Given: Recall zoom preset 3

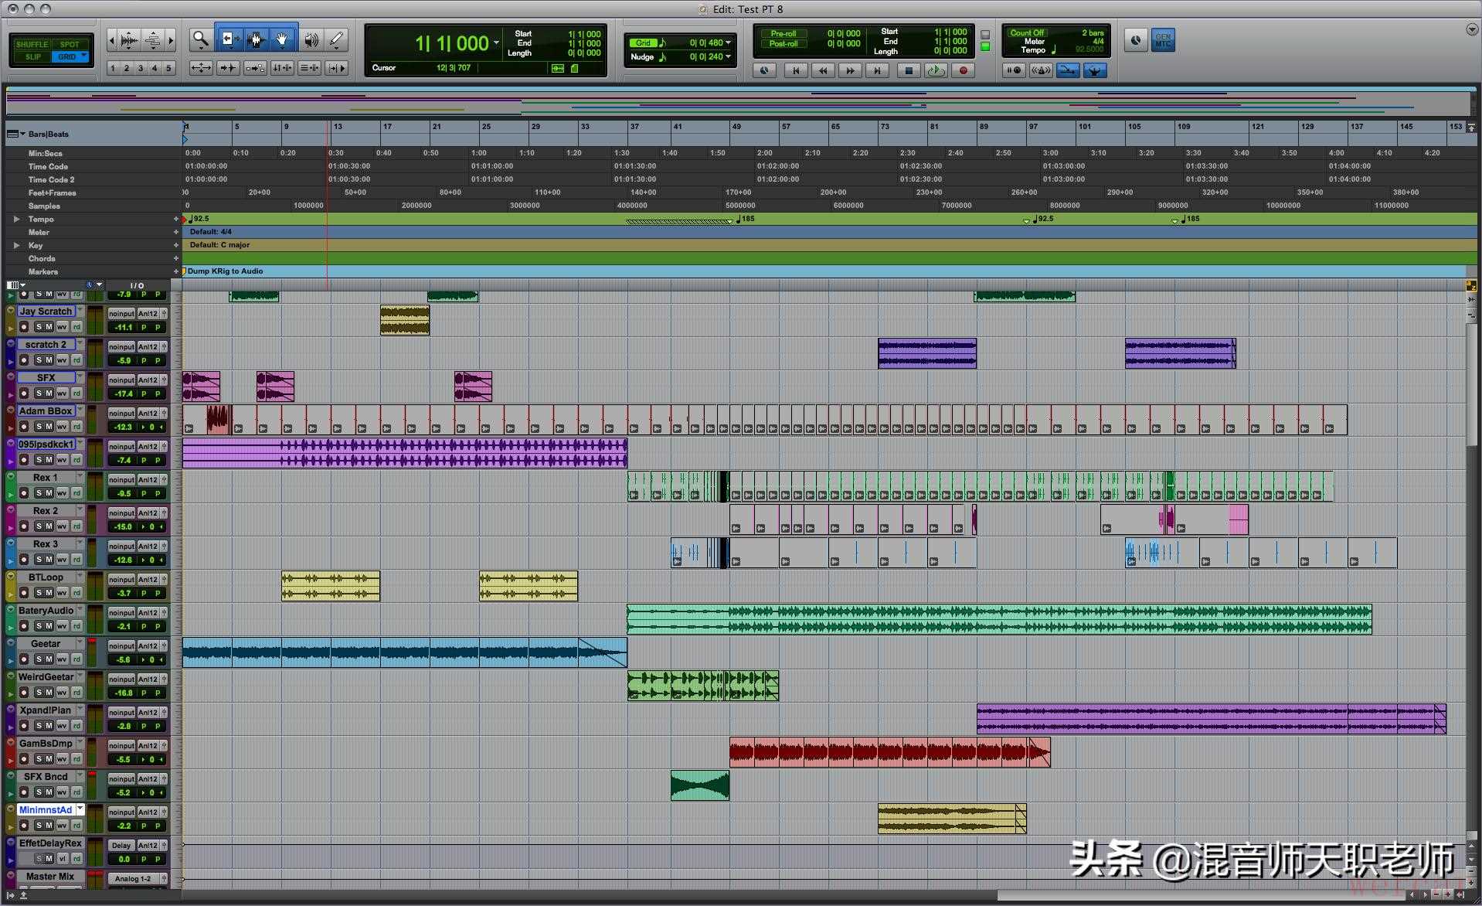Looking at the screenshot, I should 141,69.
